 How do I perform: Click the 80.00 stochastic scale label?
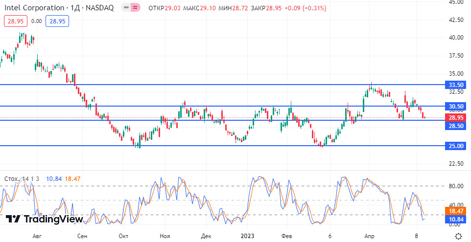(x=455, y=186)
